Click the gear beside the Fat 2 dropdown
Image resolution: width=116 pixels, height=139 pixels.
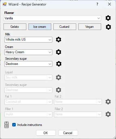(x=108, y=102)
